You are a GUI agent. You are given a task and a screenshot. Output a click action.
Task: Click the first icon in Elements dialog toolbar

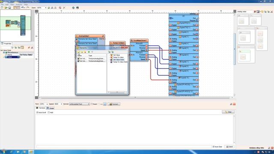click(x=78, y=52)
